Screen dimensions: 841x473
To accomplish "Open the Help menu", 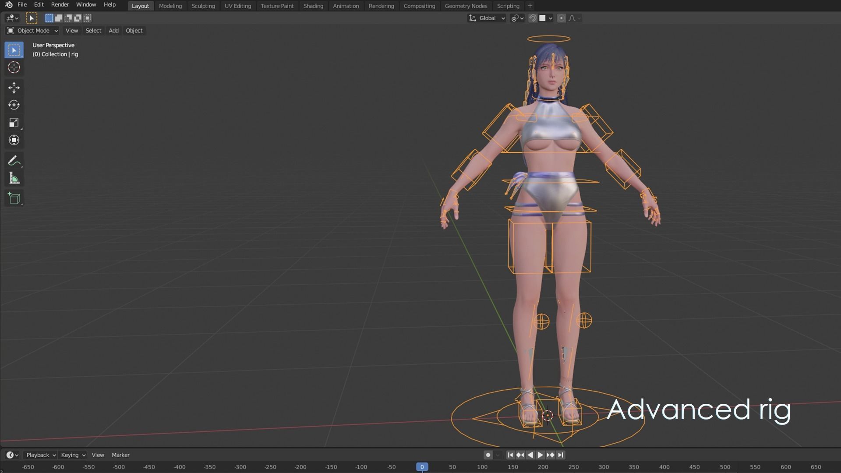I will pos(110,5).
